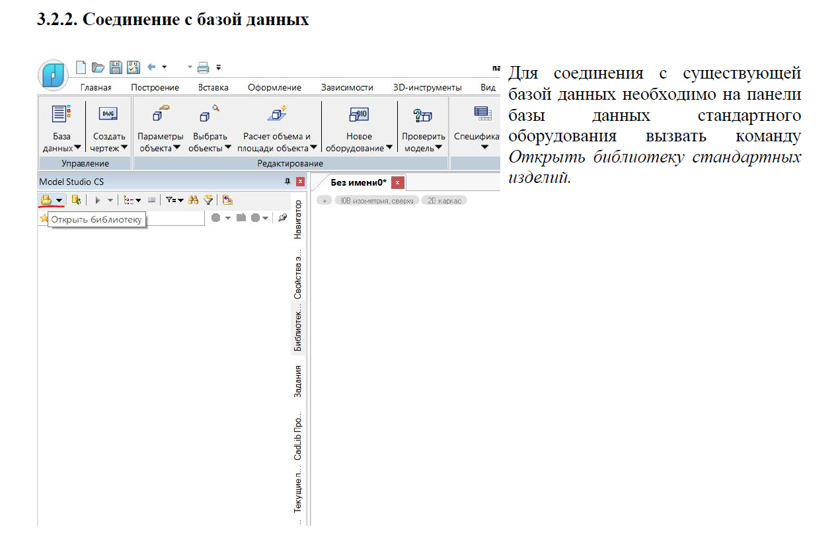Click the print icon in quick access toolbar

coord(203,67)
